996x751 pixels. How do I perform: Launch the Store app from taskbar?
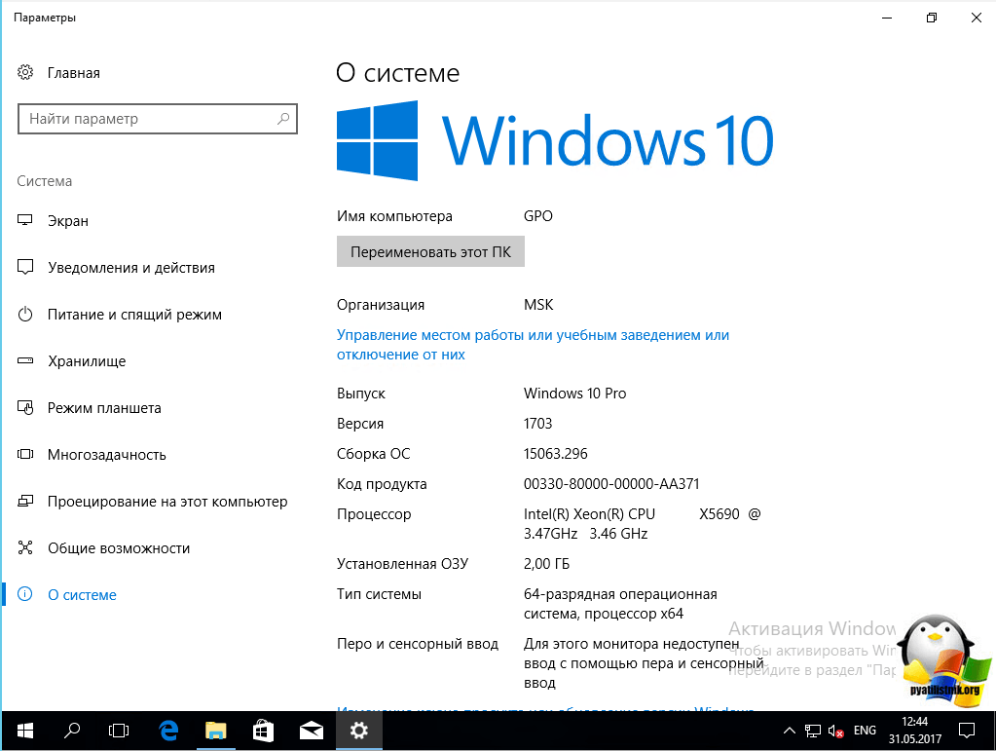tap(263, 730)
